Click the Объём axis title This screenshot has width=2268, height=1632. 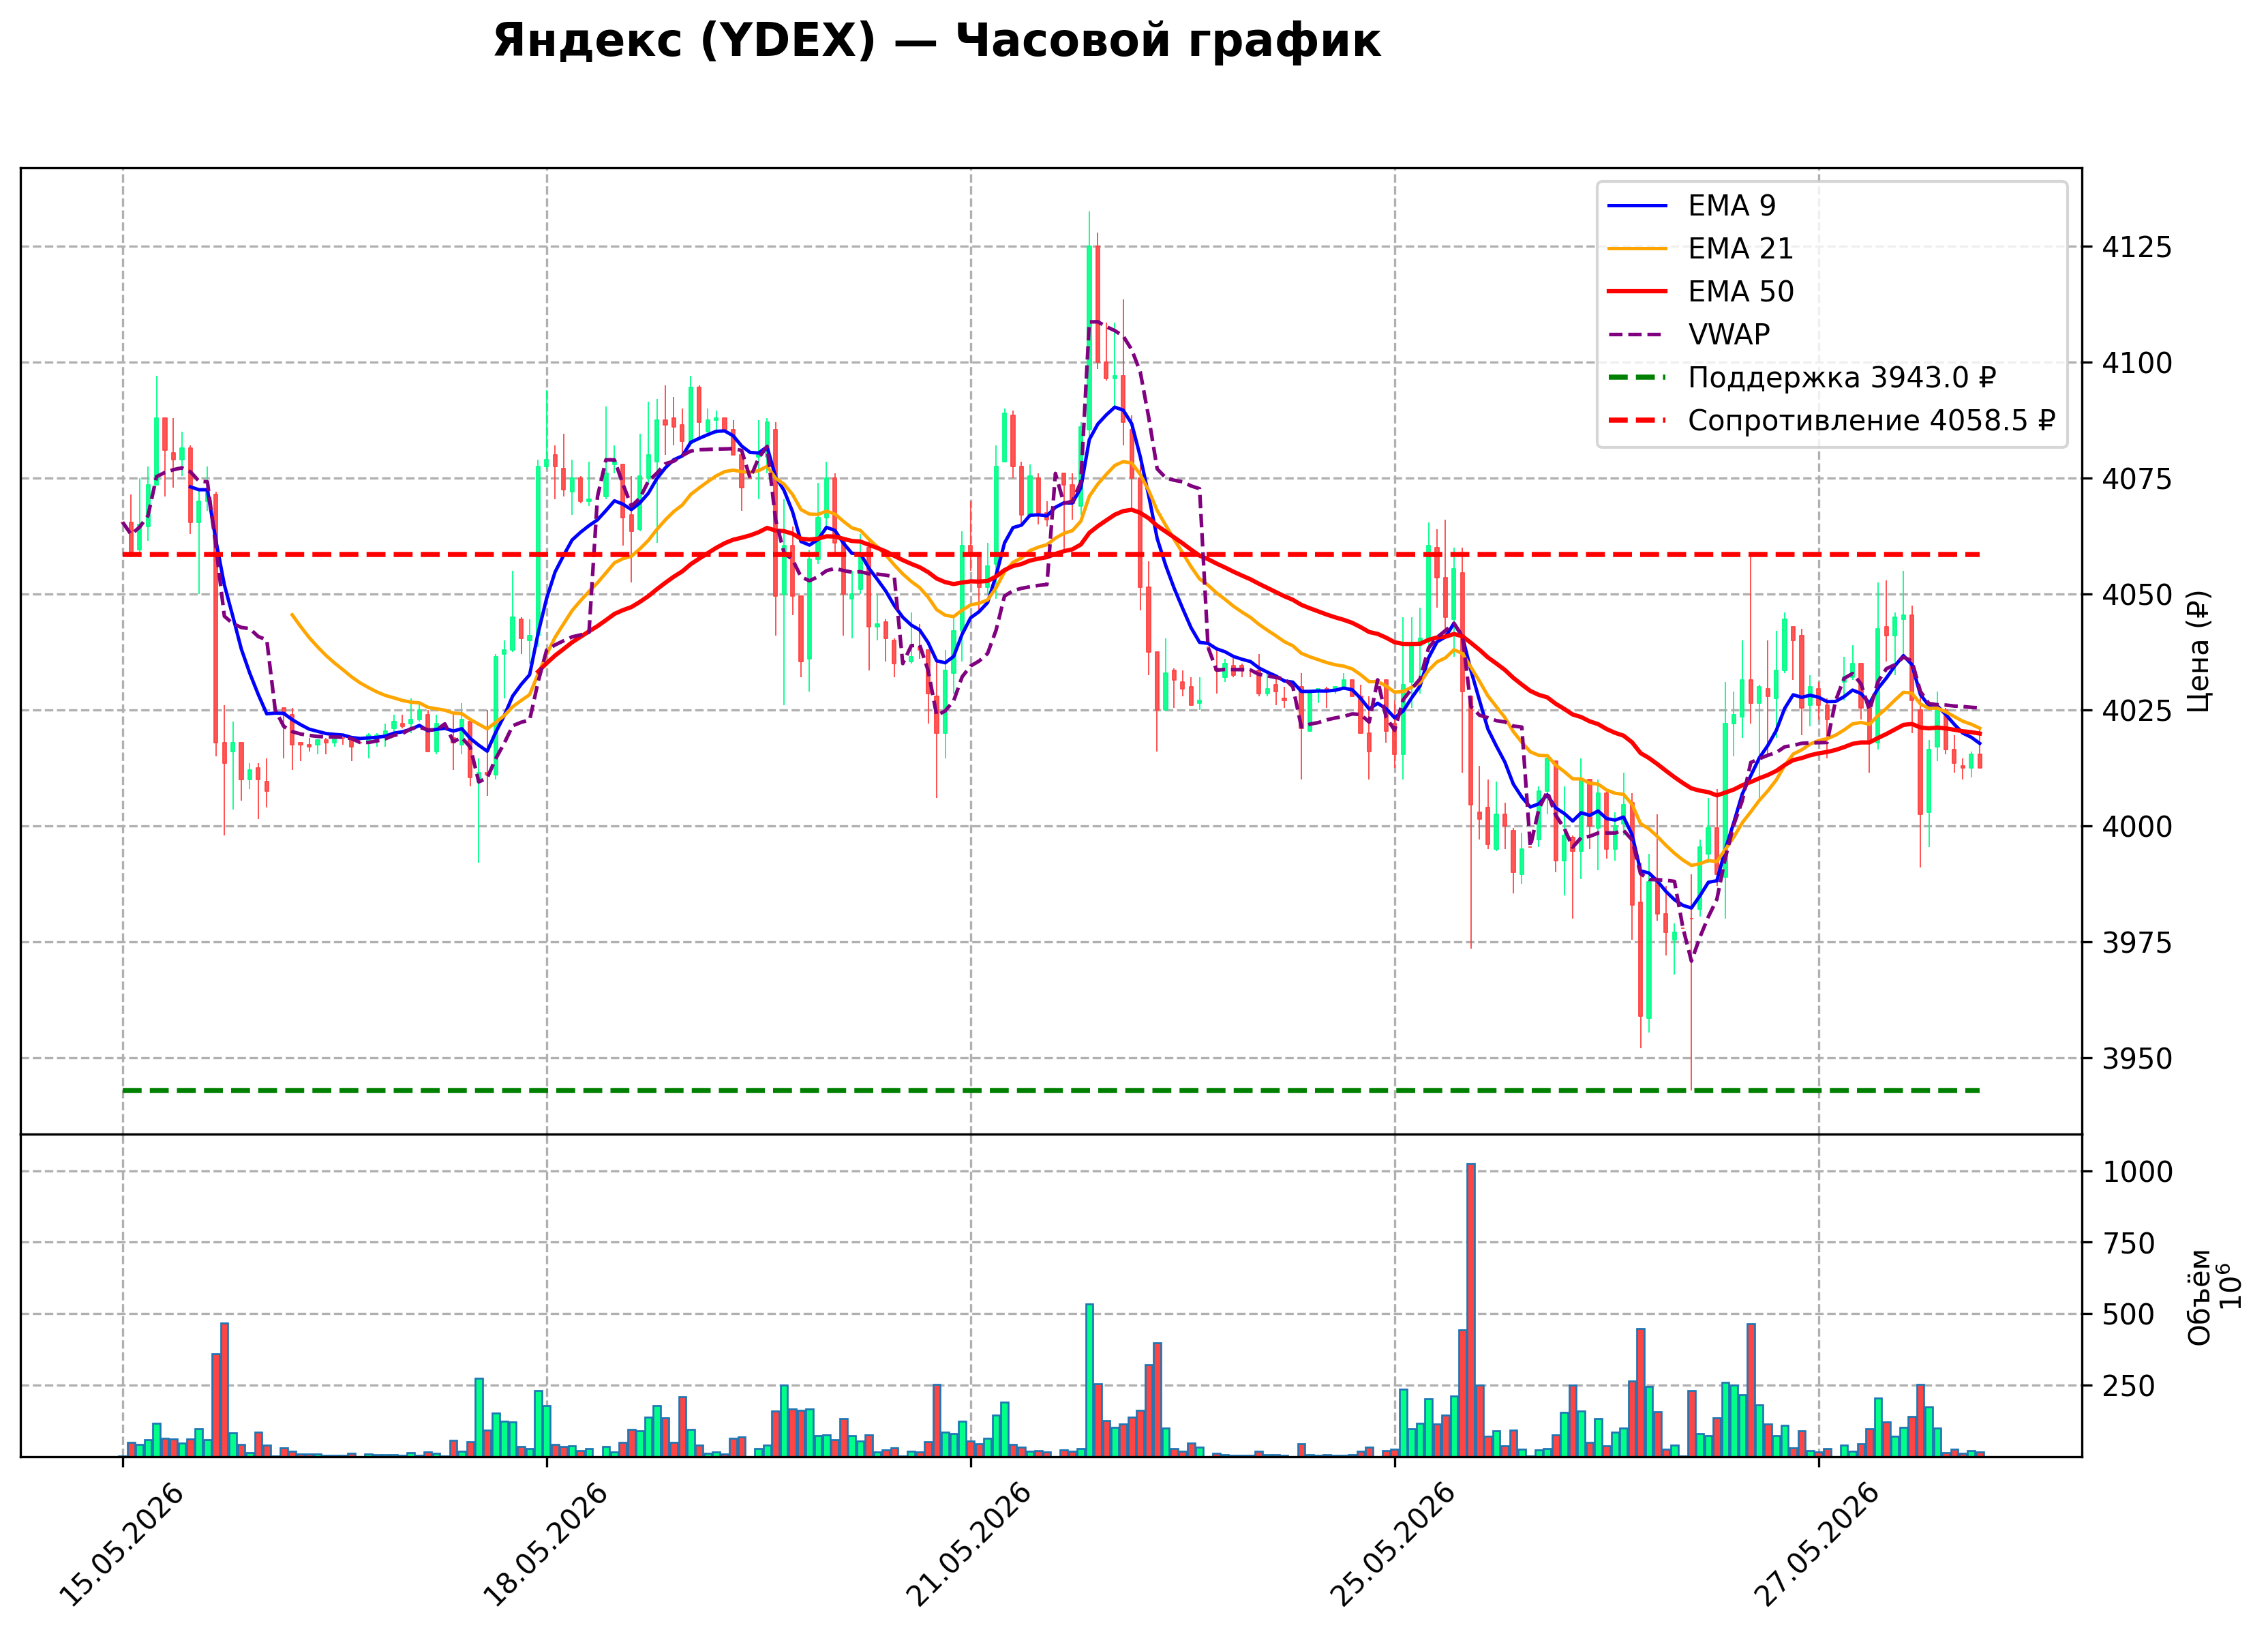click(x=2199, y=1296)
